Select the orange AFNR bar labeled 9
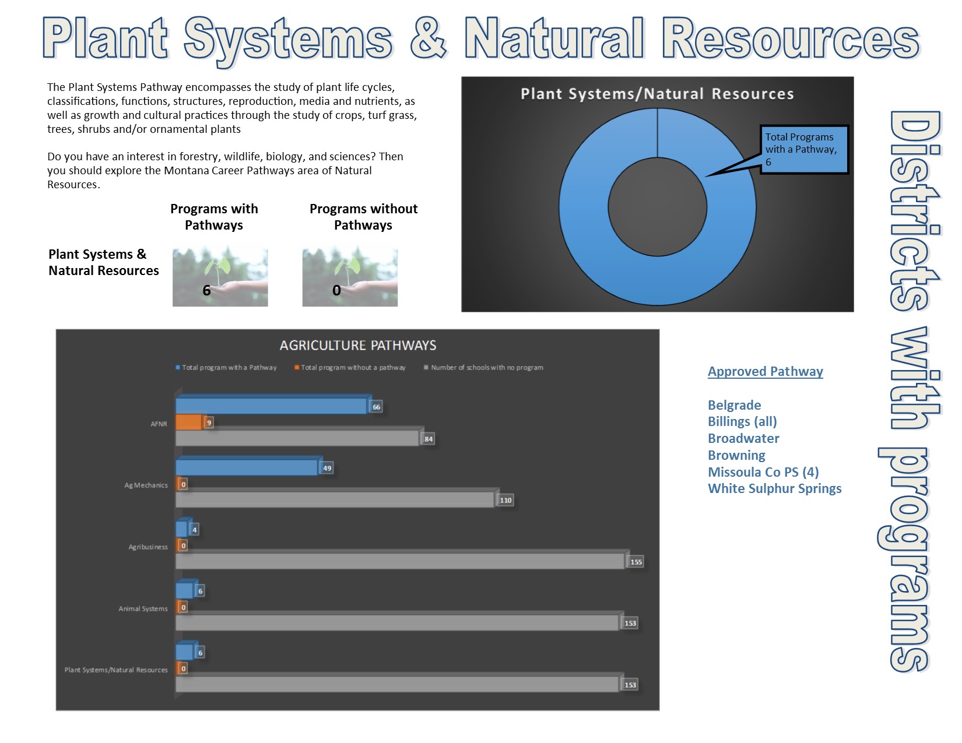 coord(188,422)
